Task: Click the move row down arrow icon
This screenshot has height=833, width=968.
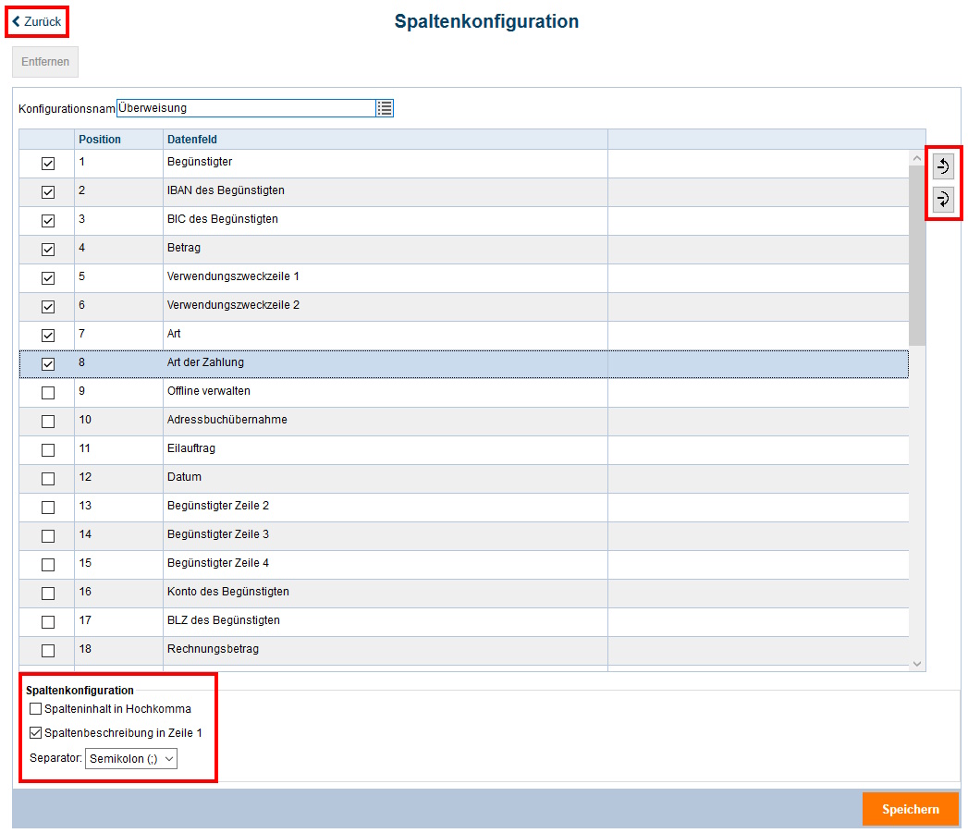Action: [x=943, y=200]
